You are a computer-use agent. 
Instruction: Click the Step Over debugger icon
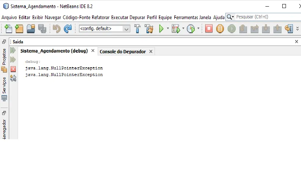coord(243,29)
